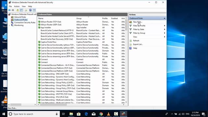
Task: Open Filter by State submenu arrow
Action: (x=164, y=29)
